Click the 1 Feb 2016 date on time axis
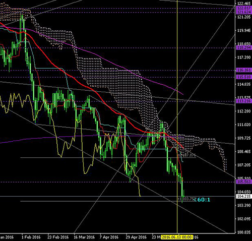Screen dimensions: 252x241 31,237
